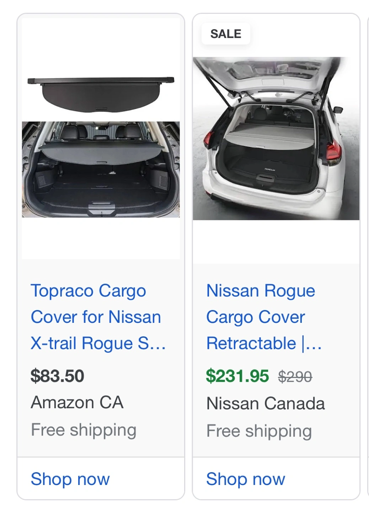
Task: Click the $83.50 price
Action: pos(57,376)
